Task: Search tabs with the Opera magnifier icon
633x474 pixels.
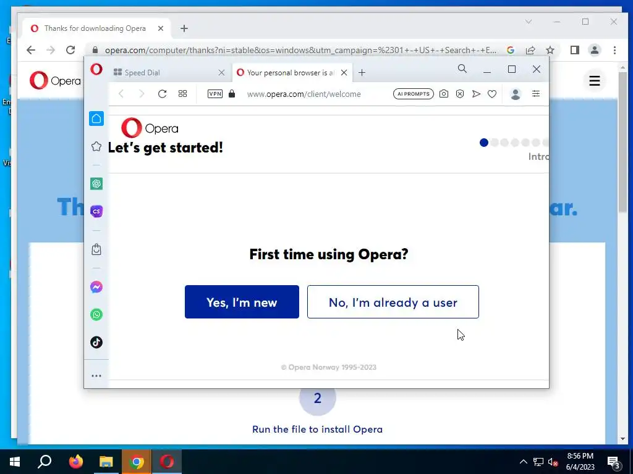Action: tap(462, 69)
